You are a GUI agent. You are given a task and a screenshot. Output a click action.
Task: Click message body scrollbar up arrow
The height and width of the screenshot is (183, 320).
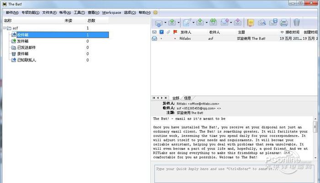315,119
